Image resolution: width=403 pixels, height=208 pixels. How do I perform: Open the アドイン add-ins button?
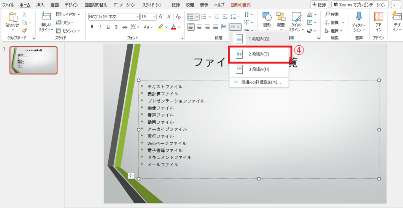[378, 22]
